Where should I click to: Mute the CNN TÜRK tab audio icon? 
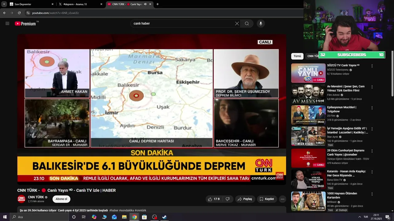[145, 4]
